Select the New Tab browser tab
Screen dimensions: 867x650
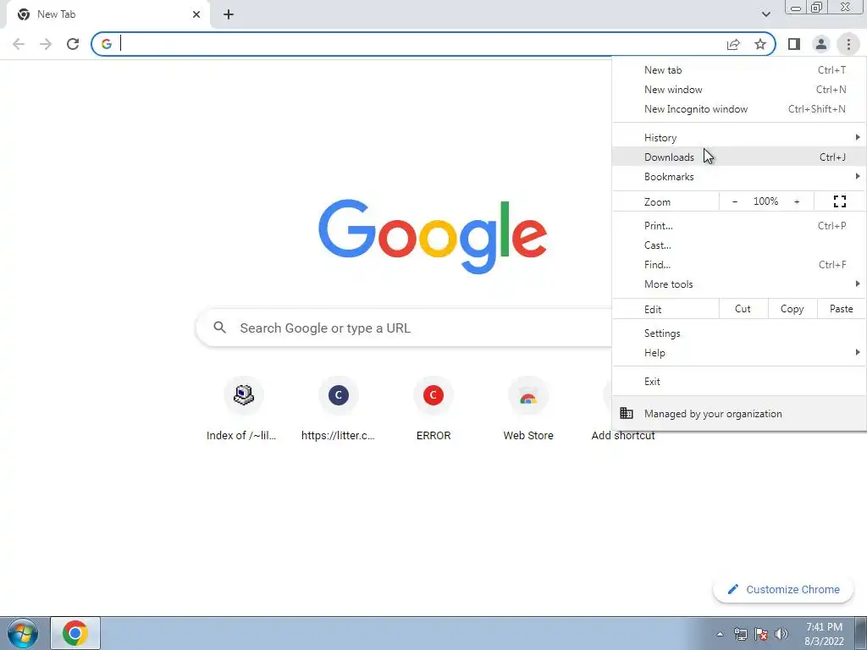(108, 14)
